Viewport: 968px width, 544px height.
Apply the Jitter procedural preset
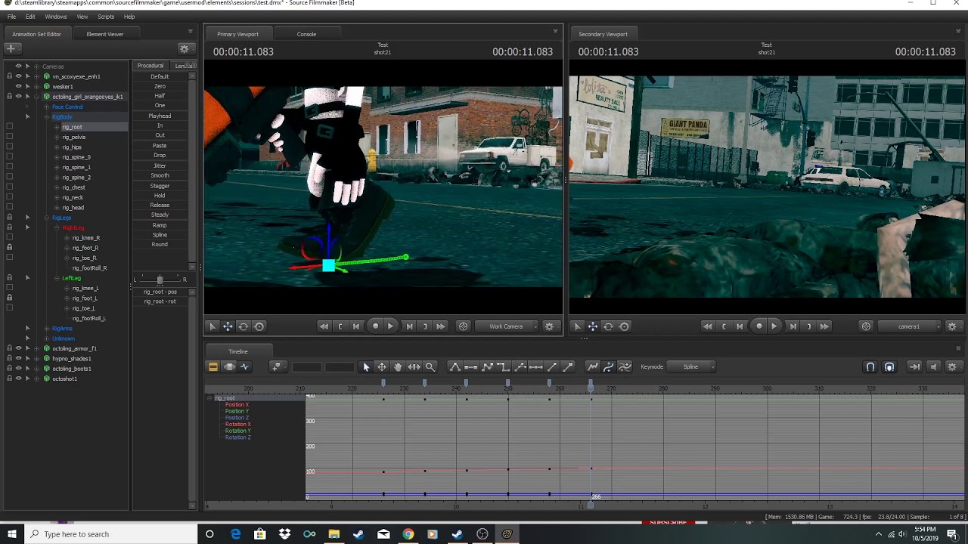tap(160, 165)
